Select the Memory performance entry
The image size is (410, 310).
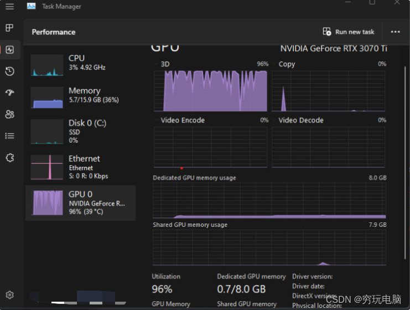(81, 97)
